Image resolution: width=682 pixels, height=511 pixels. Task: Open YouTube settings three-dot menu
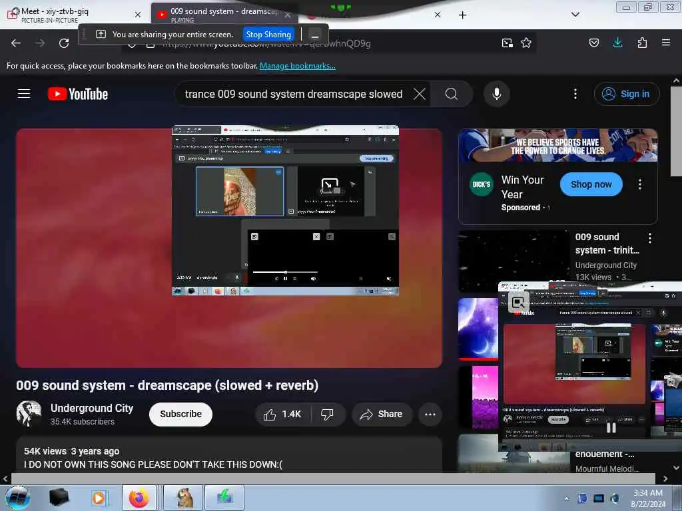575,94
